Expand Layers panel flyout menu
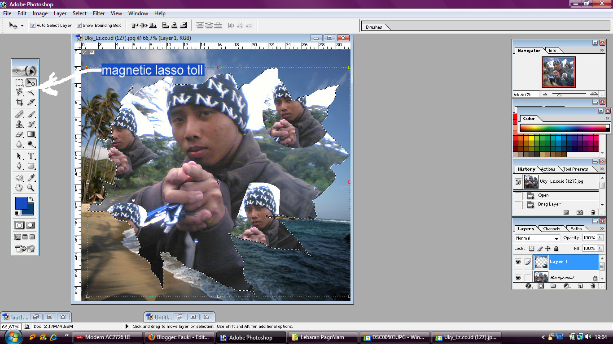The image size is (613, 344). (601, 228)
